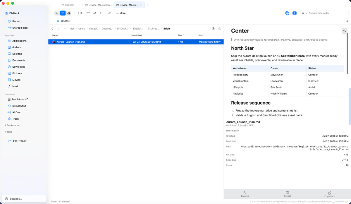
Task: Sort by Name column header
Action: (x=55, y=35)
